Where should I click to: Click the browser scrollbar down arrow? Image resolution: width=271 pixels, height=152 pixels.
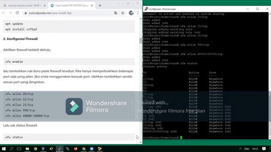(x=141, y=142)
